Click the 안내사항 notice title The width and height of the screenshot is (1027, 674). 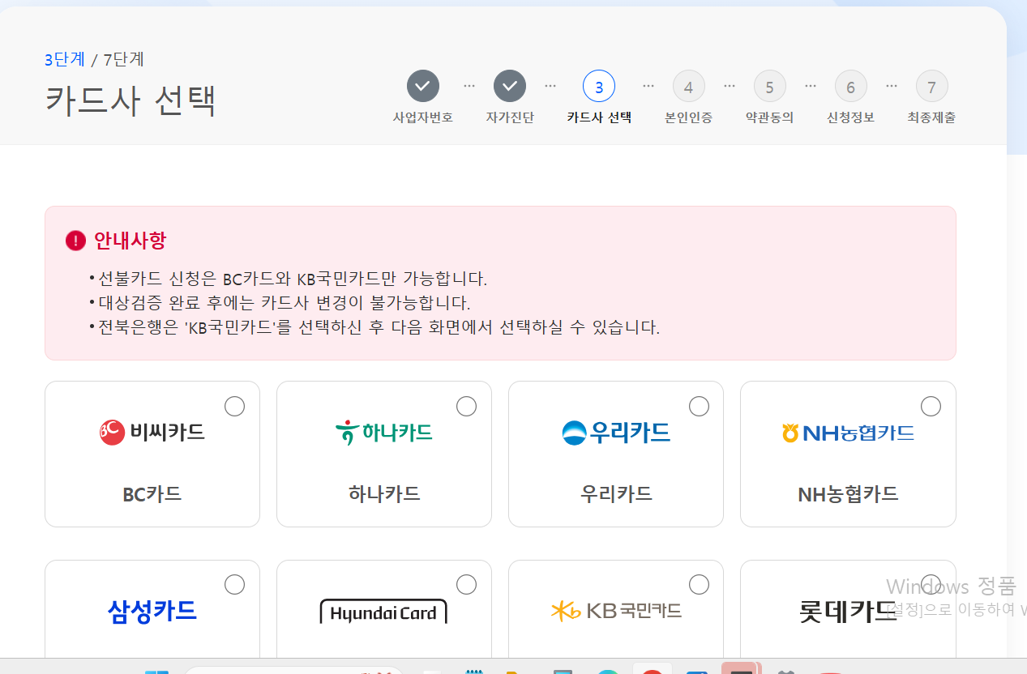131,241
